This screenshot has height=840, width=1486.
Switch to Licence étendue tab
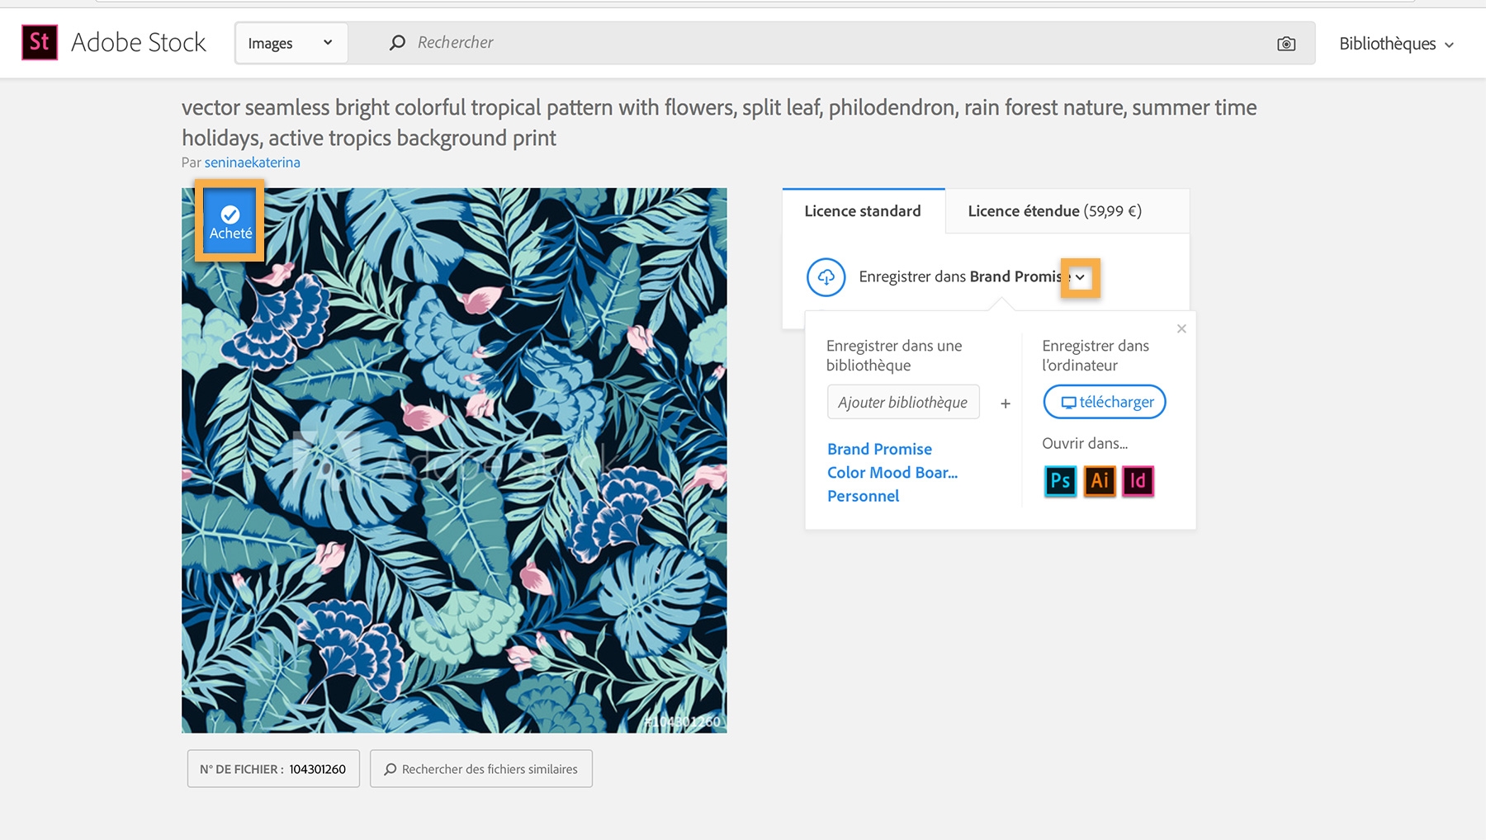[1054, 211]
